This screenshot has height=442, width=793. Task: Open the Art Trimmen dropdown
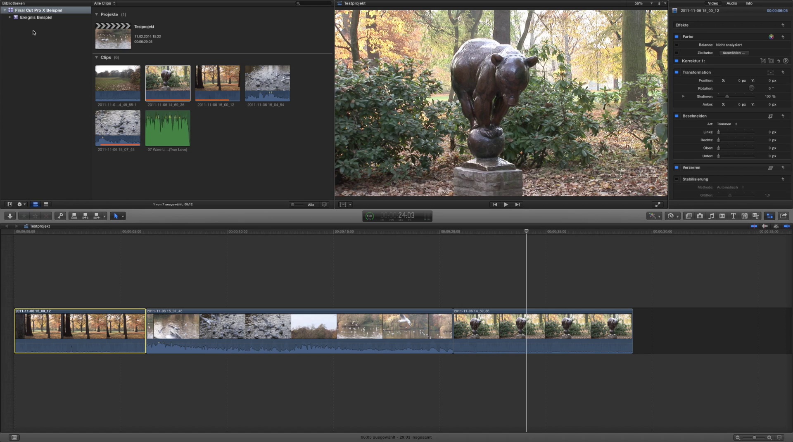727,124
